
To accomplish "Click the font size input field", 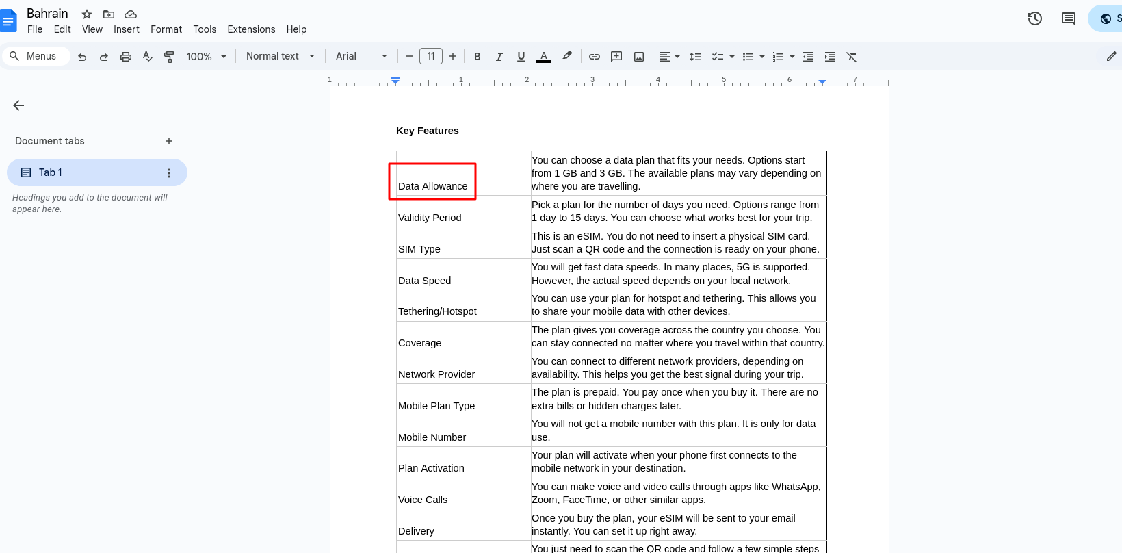I will click(x=431, y=56).
